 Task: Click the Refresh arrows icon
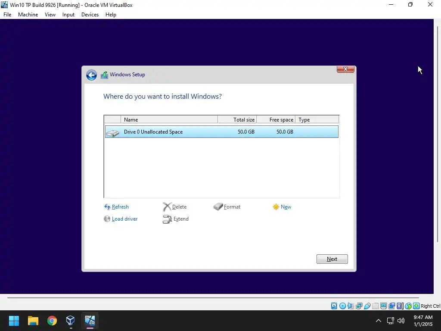(x=107, y=207)
